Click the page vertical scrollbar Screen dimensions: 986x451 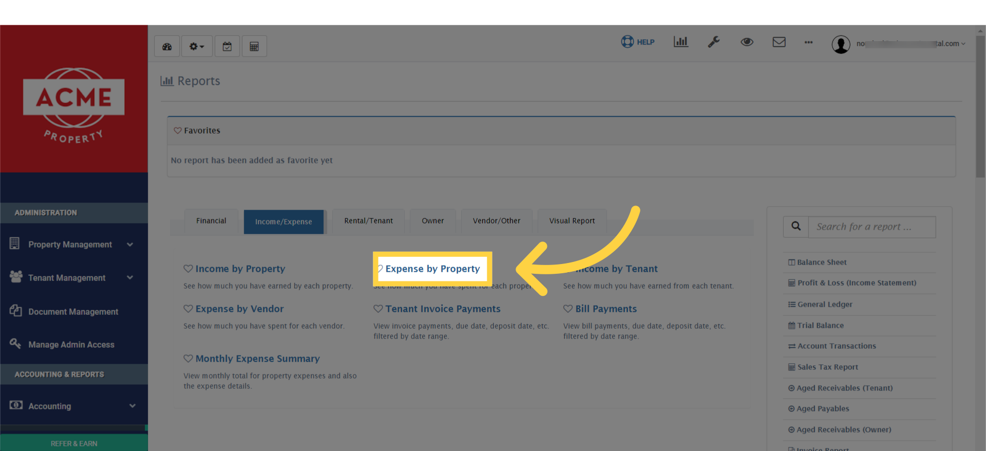[980, 106]
